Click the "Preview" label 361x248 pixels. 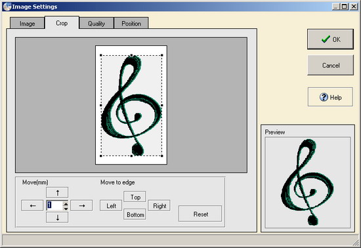click(x=274, y=132)
